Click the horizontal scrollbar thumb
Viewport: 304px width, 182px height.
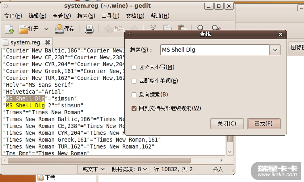coord(99,161)
